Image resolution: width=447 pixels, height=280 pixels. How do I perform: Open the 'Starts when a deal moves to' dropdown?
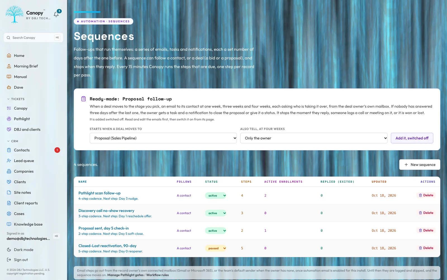pos(163,138)
